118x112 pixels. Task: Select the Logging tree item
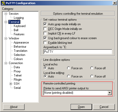pos(19,18)
